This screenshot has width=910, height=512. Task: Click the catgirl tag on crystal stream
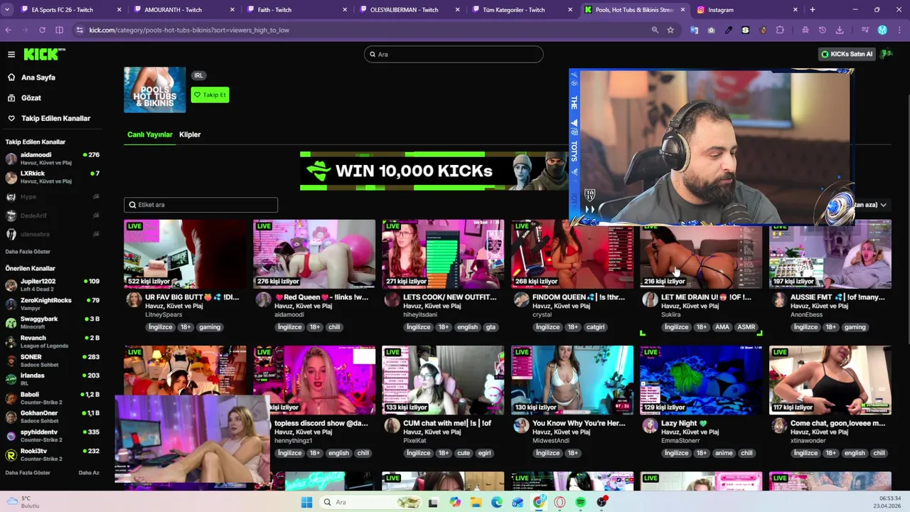coord(595,327)
